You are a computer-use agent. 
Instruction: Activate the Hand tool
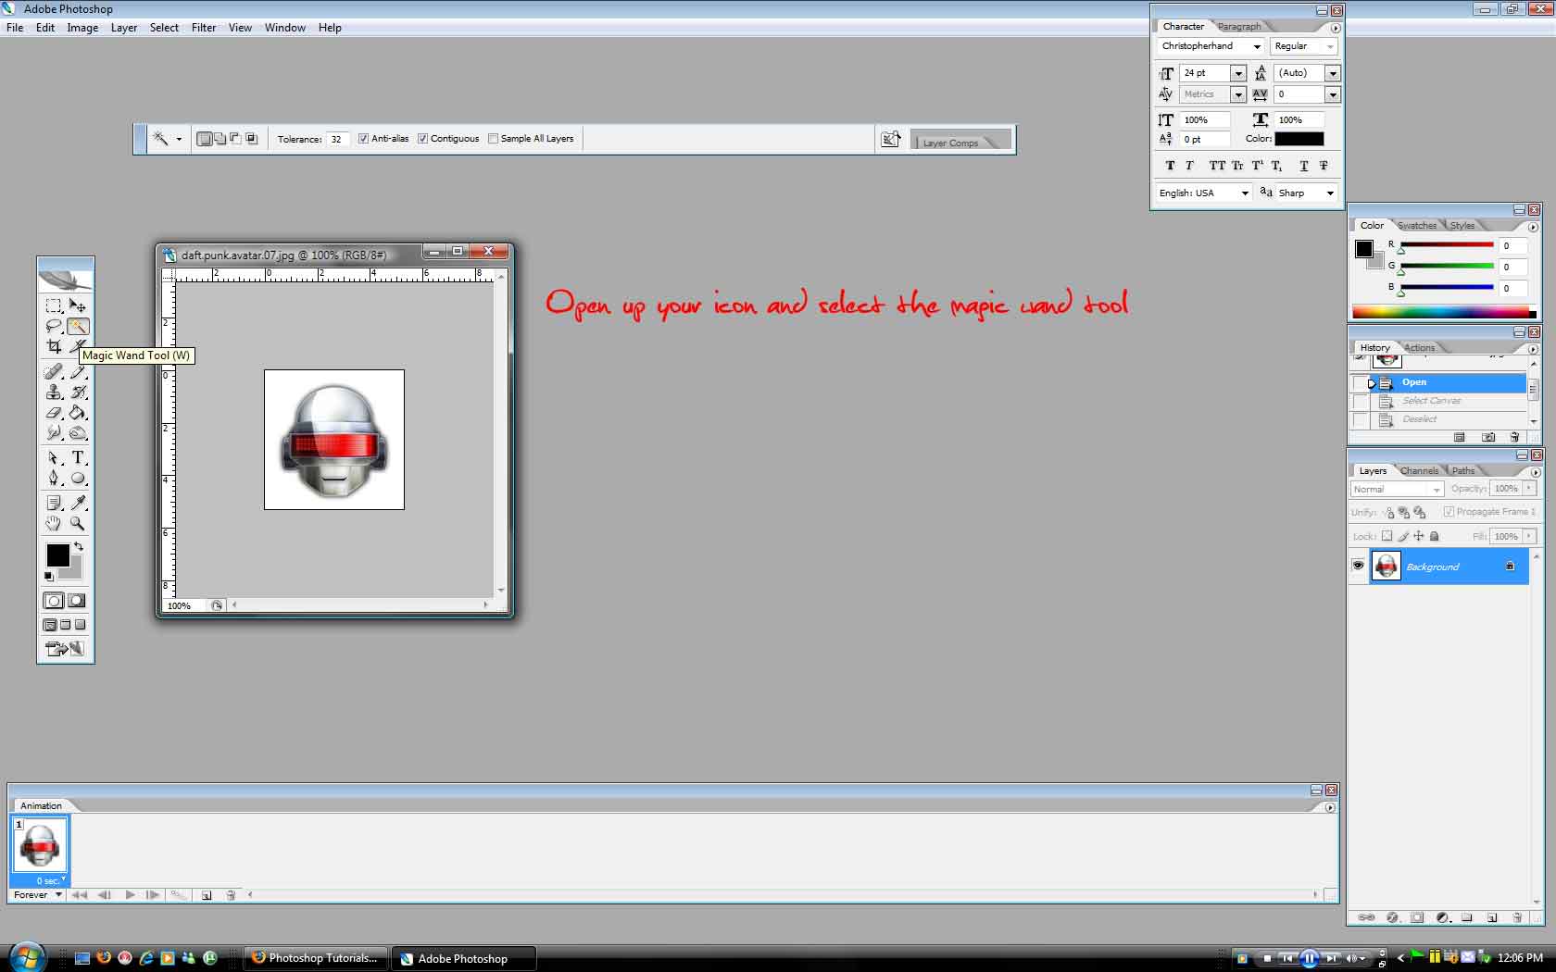tap(54, 523)
